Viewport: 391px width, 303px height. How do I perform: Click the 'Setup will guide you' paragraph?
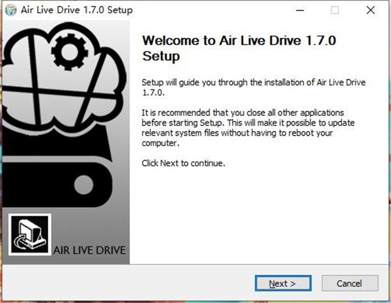click(253, 87)
